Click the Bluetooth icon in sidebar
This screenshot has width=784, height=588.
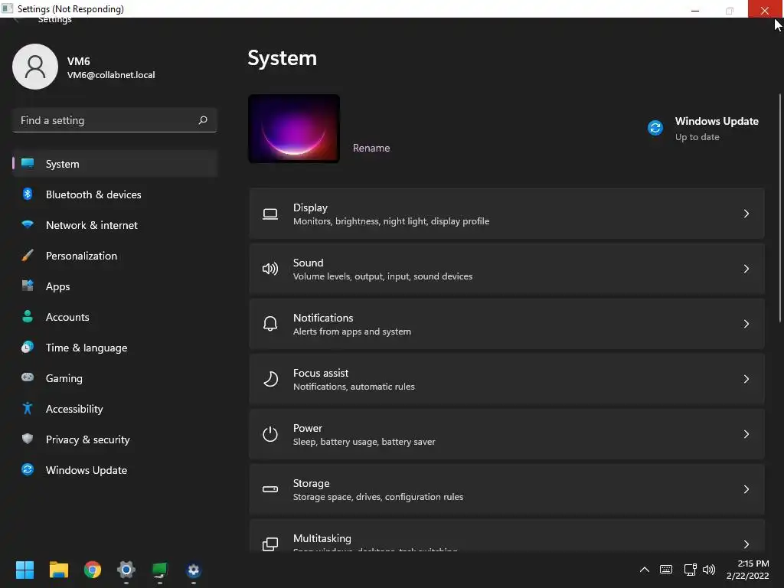click(28, 194)
